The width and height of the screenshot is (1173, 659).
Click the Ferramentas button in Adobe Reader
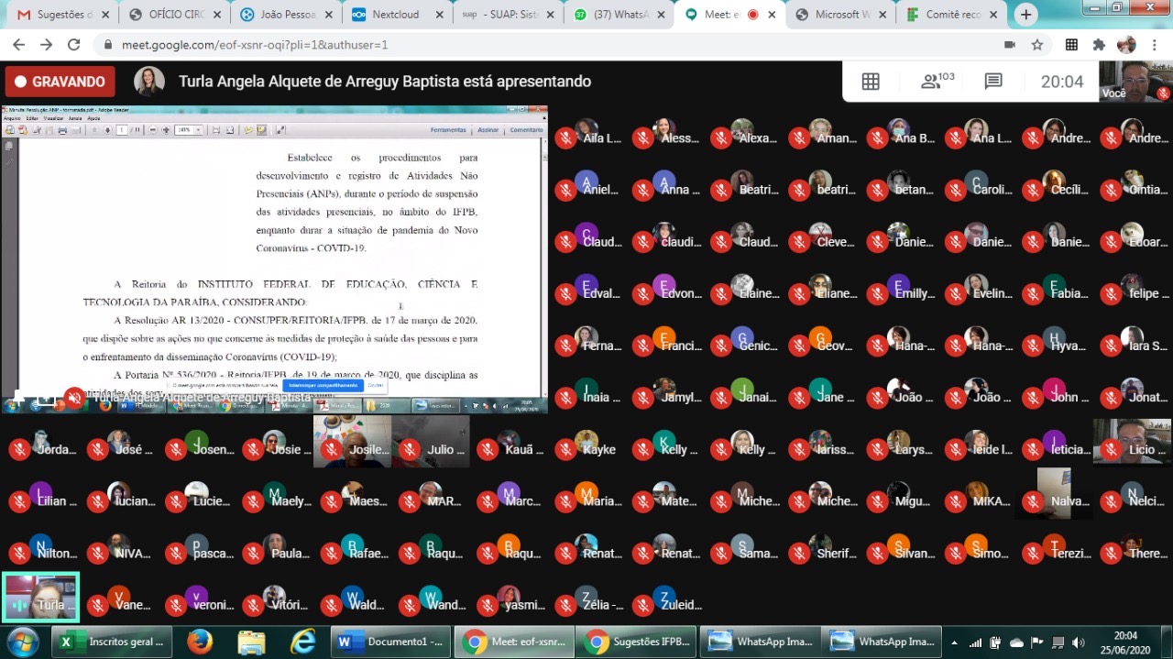(x=448, y=129)
